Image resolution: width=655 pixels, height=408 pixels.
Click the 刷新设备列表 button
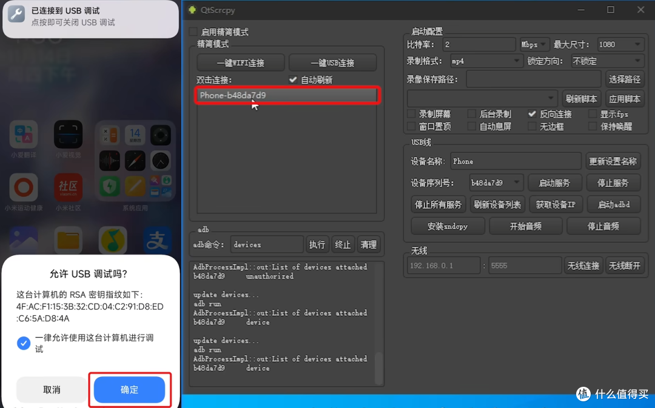497,204
